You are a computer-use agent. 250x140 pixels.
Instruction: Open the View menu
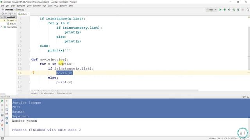13,6
